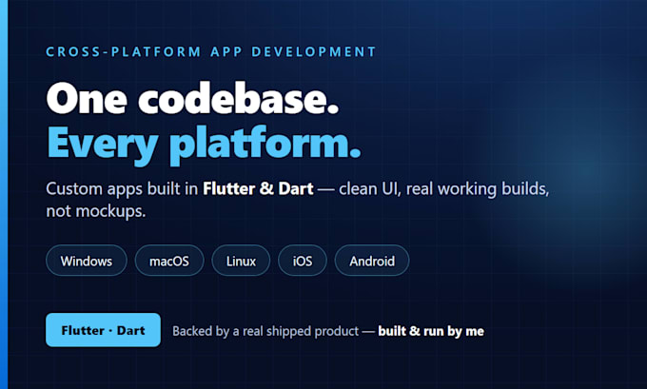The height and width of the screenshot is (389, 647).
Task: Select the macOS platform pill
Action: tap(169, 261)
